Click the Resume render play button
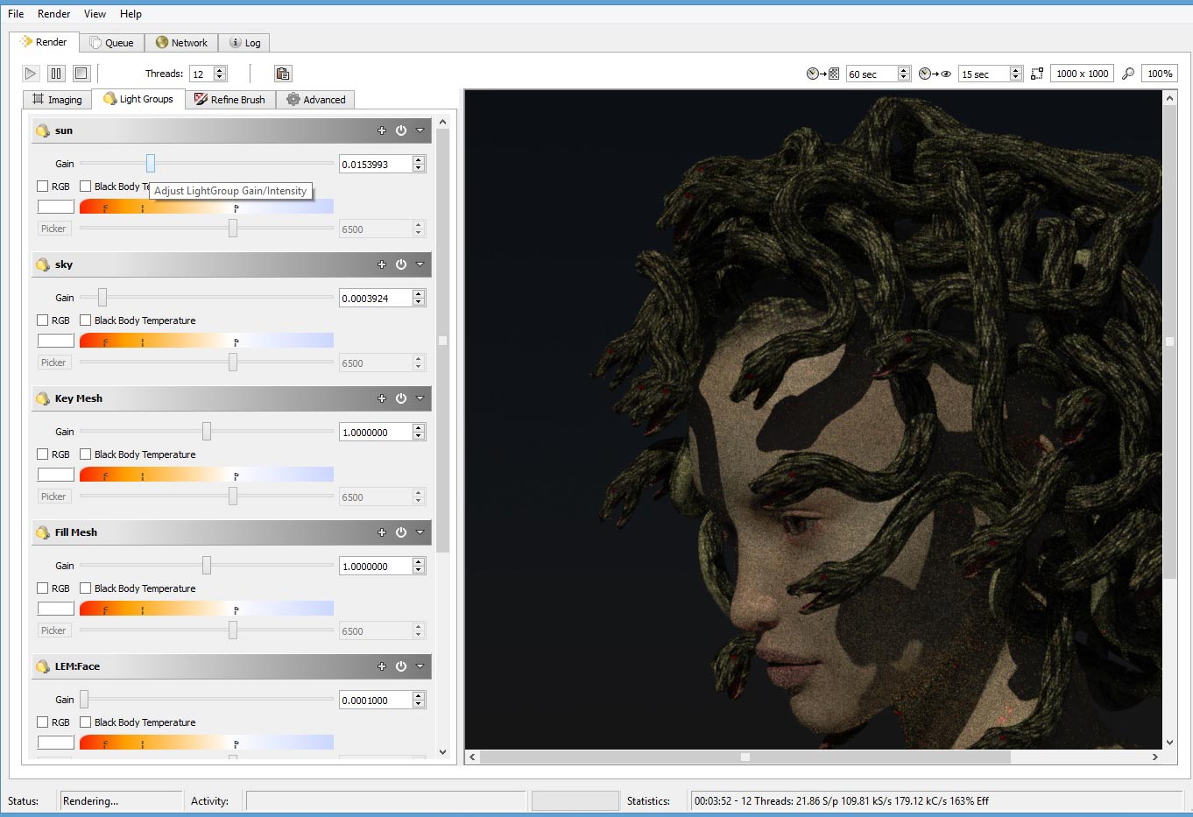 click(x=31, y=74)
